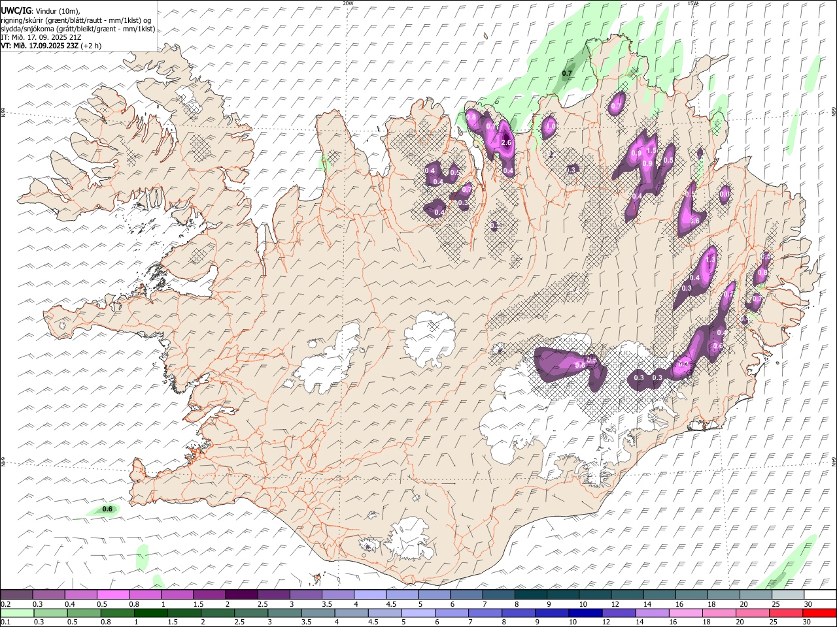Image resolution: width=837 pixels, height=627 pixels.
Task: Select the darkest green 1–1.5 rain swatch
Action: (151, 613)
